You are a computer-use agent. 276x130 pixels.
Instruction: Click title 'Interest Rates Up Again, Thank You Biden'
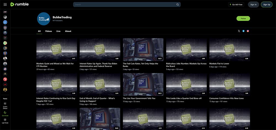point(99,65)
